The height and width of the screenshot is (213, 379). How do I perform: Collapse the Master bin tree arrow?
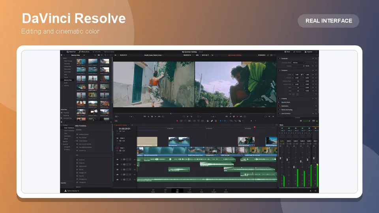click(x=62, y=58)
